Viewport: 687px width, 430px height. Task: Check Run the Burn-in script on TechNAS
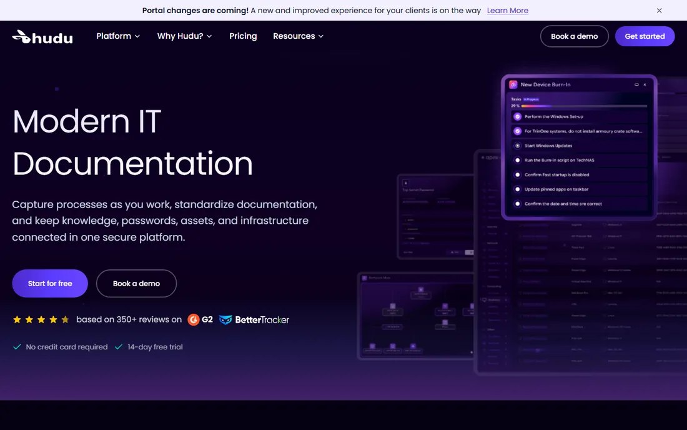pyautogui.click(x=518, y=160)
